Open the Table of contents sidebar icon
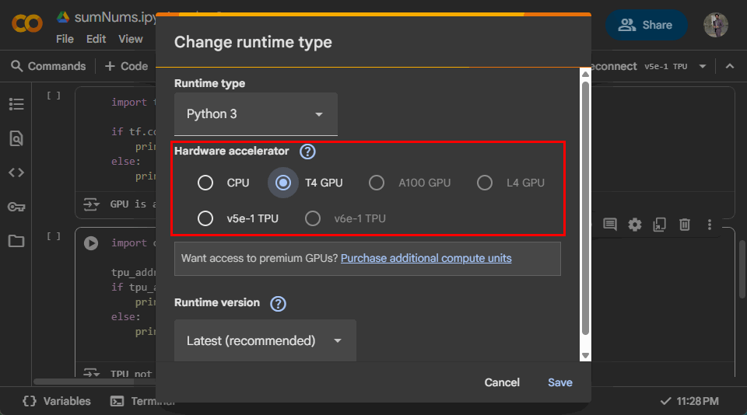Viewport: 747px width, 415px height. point(16,104)
